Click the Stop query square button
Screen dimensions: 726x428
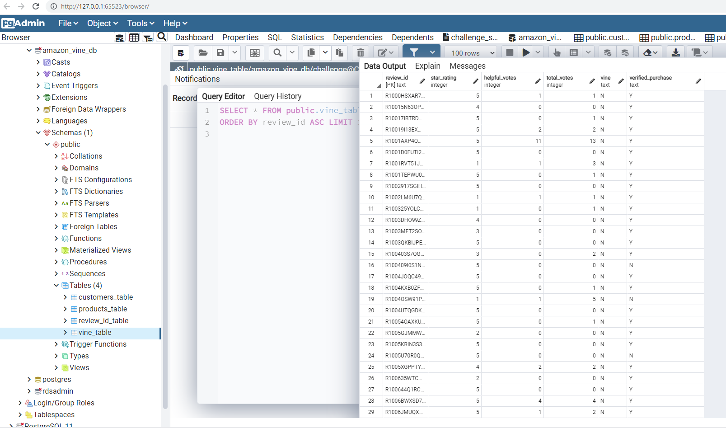[510, 53]
